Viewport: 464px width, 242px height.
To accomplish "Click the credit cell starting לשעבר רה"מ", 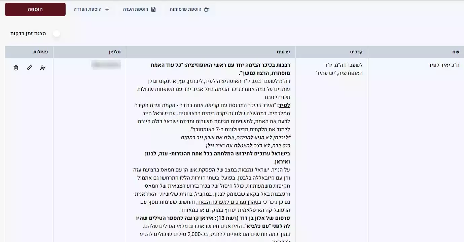I will point(339,69).
